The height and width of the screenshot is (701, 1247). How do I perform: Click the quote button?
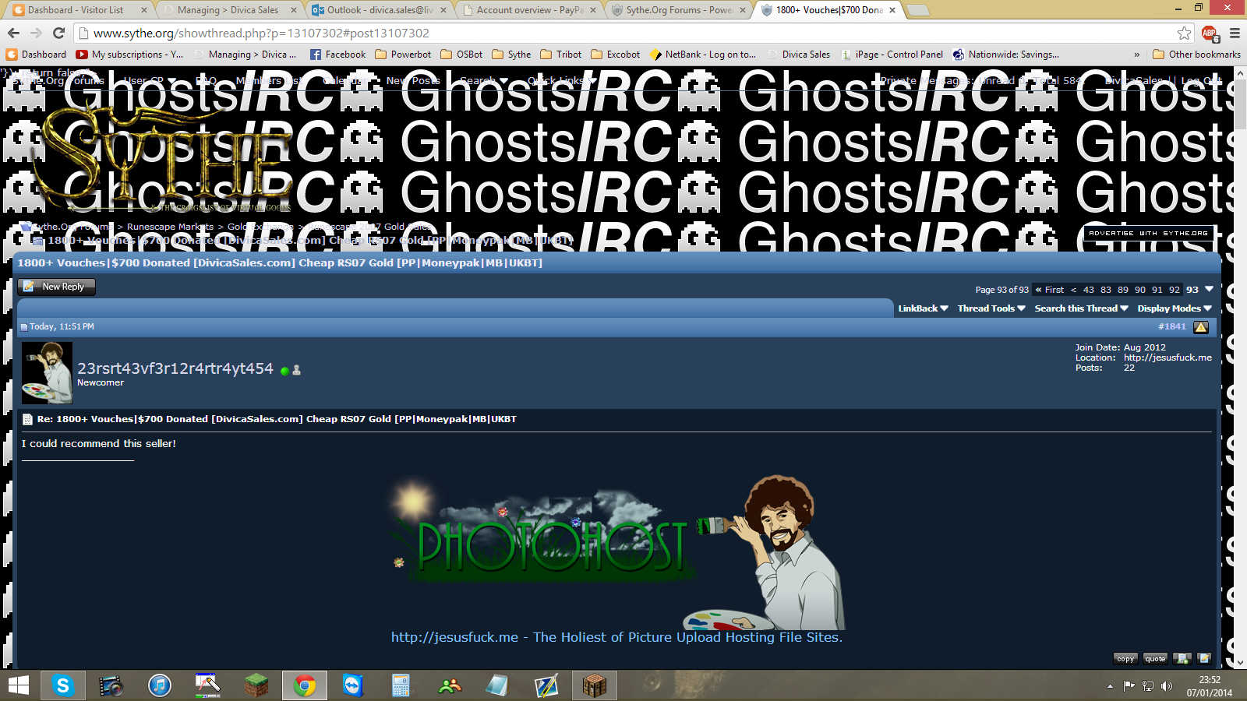pyautogui.click(x=1155, y=659)
